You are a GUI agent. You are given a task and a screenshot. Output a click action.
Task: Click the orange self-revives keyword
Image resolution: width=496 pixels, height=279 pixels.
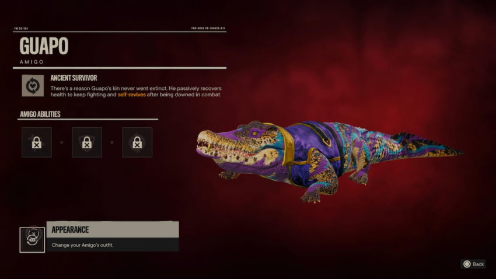point(132,95)
